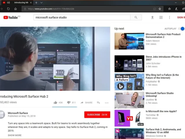Click the TechAltar channel name
This screenshot has width=185, height=139.
tap(151, 115)
